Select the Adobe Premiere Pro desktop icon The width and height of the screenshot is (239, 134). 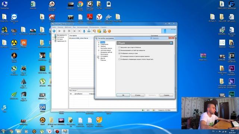[x=232, y=70]
